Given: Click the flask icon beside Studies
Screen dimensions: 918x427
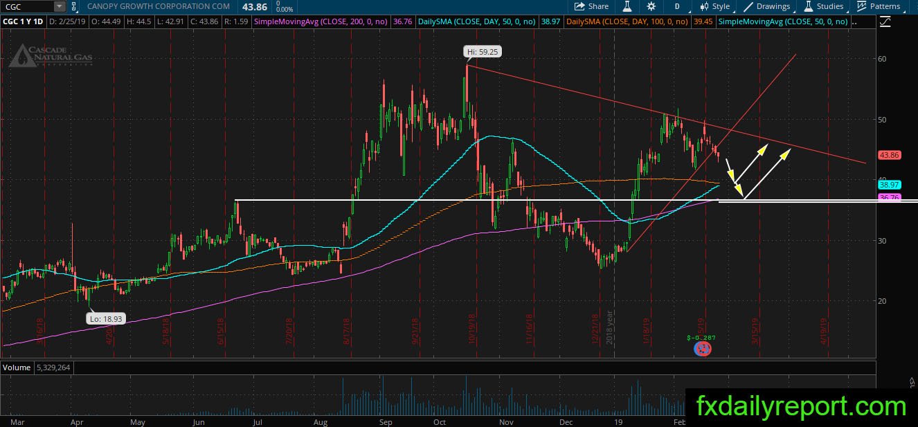Looking at the screenshot, I should [x=809, y=6].
